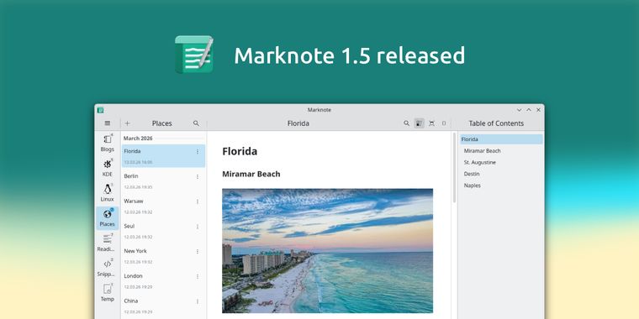
Task: Select the Places notebook
Action: coord(107,217)
